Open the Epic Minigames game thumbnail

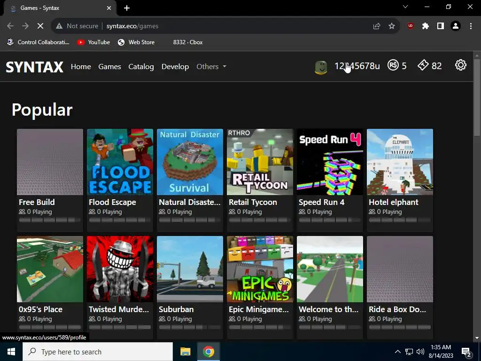coord(260,269)
